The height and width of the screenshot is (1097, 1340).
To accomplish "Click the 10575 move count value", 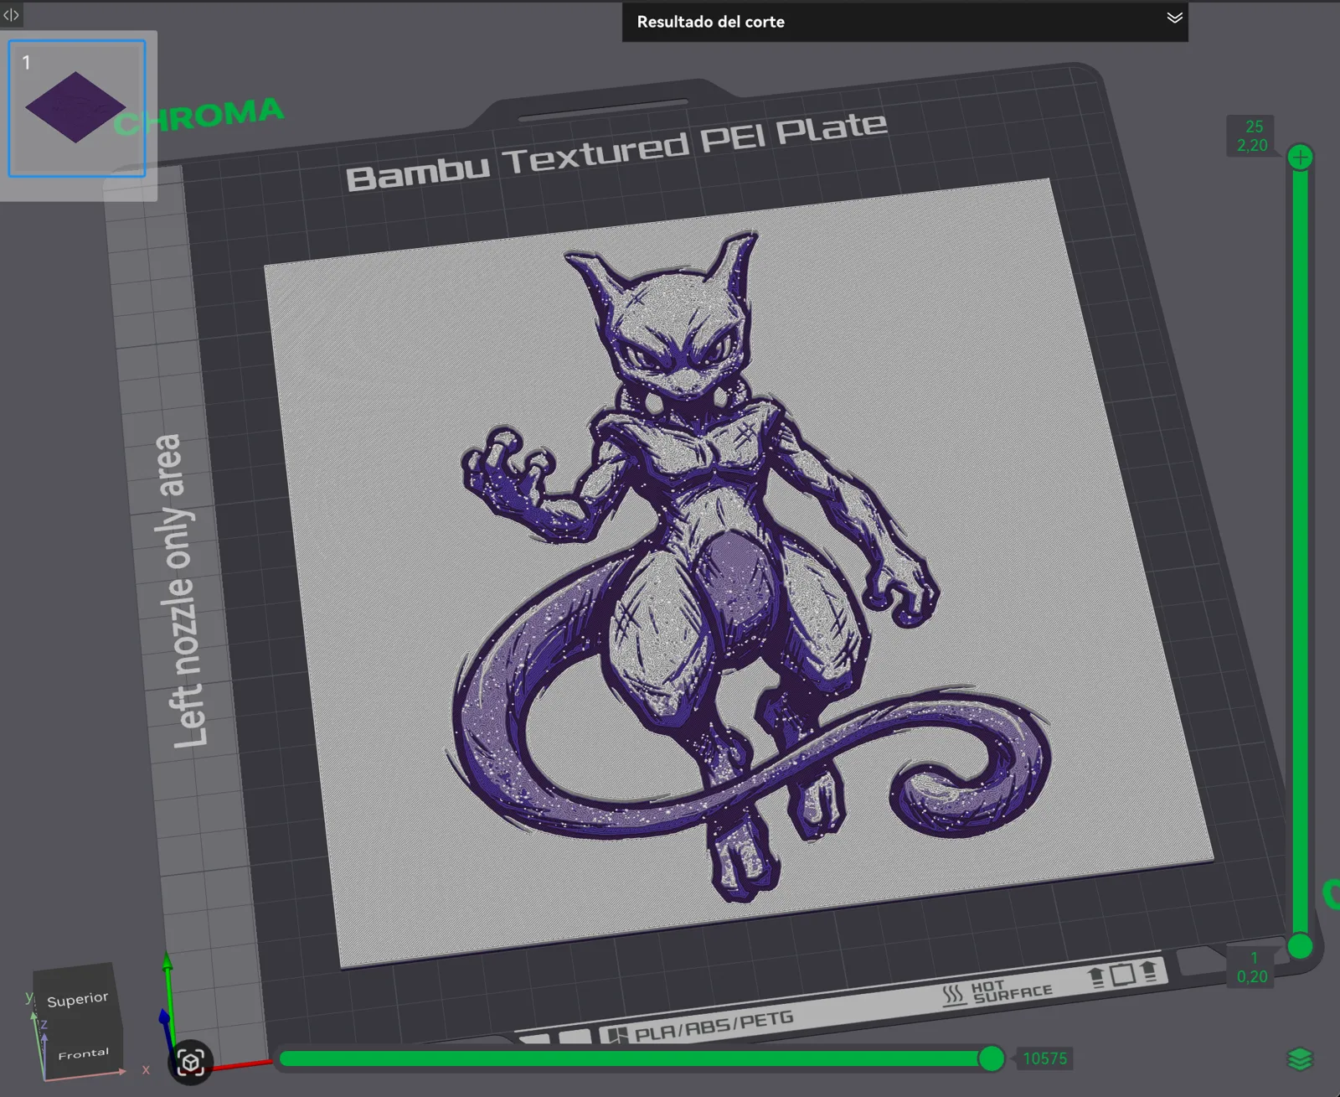I will click(x=1044, y=1058).
